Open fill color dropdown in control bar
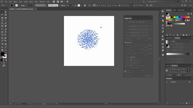Screen dimensions: 193x108 pyautogui.click(x=14, y=5)
